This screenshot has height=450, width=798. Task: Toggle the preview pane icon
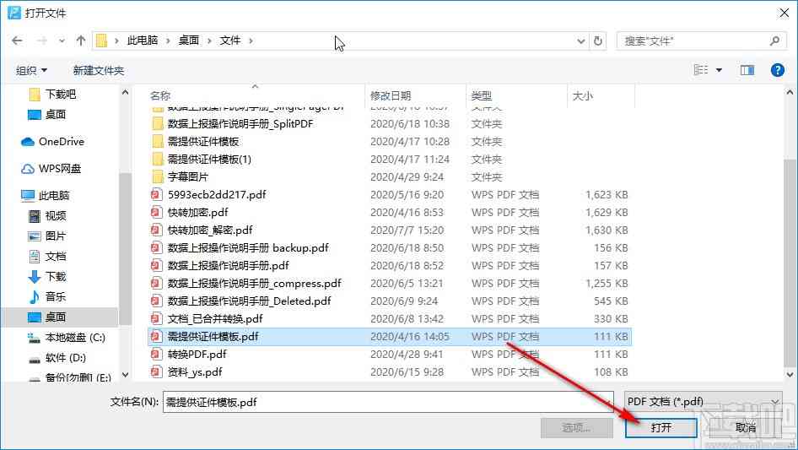pos(747,70)
